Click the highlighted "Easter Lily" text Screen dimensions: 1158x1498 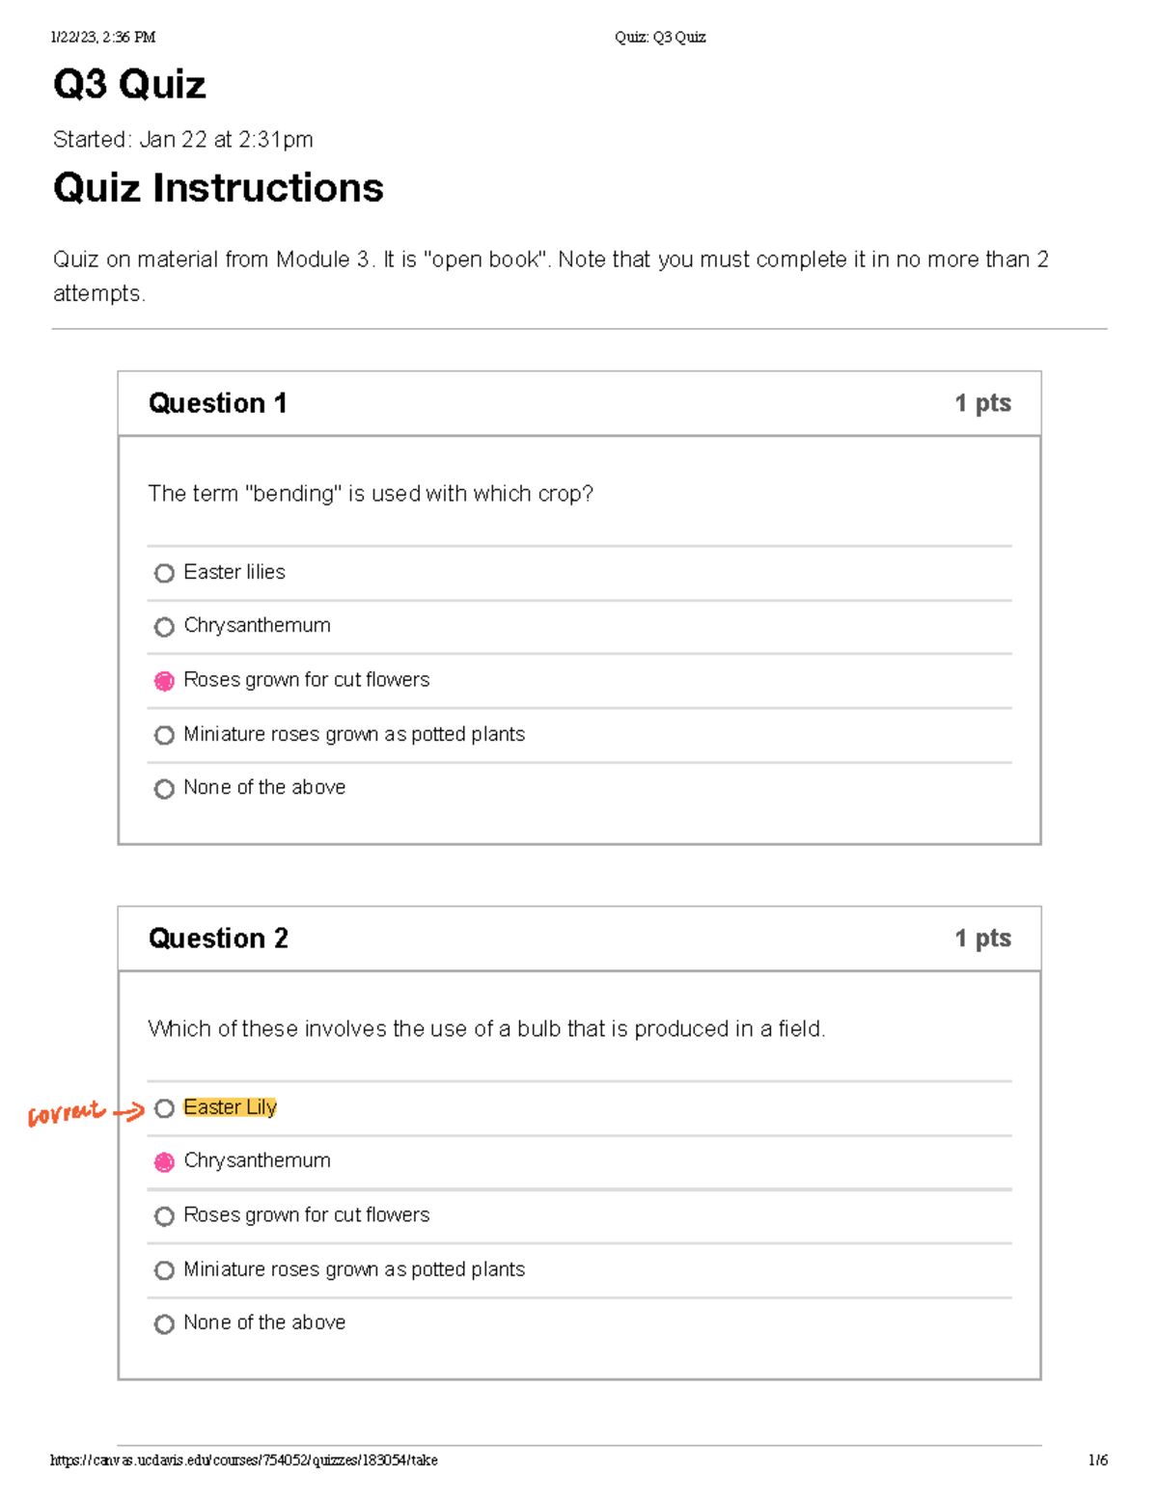[229, 1107]
